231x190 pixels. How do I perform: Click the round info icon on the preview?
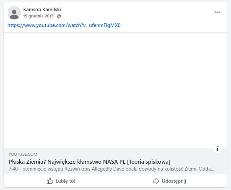(218, 148)
